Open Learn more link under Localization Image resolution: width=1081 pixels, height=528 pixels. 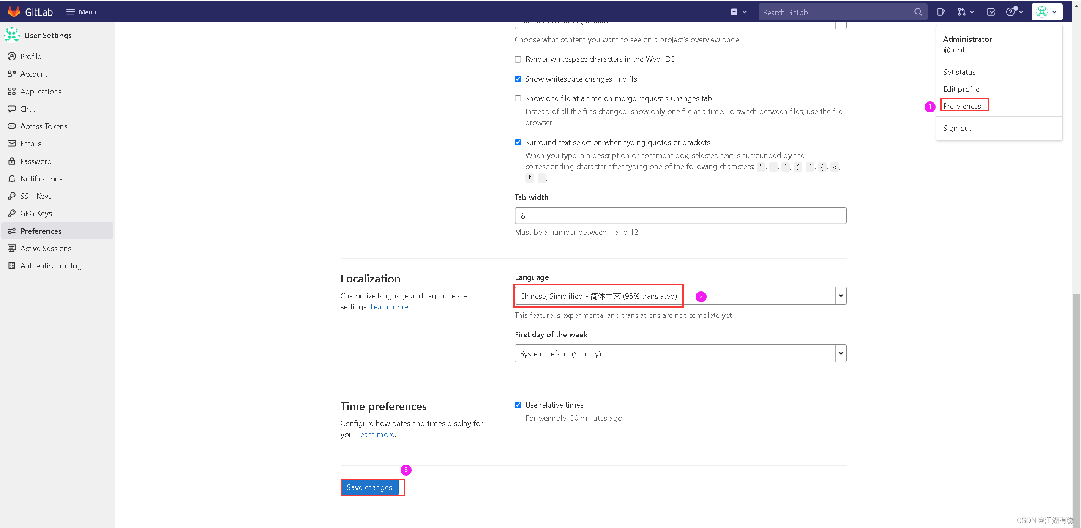pyautogui.click(x=389, y=306)
